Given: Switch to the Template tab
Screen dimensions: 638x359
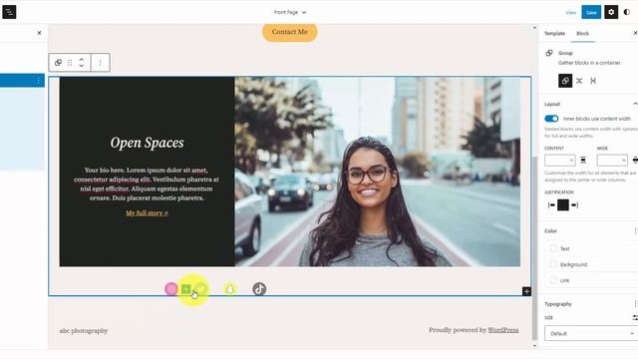Looking at the screenshot, I should coord(554,33).
